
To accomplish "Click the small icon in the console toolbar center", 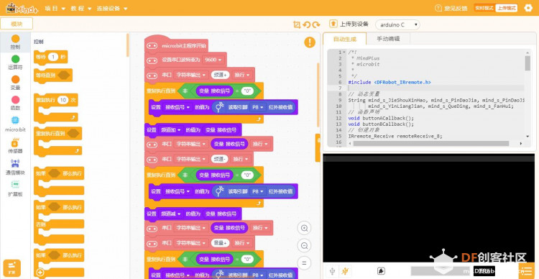I will [x=381, y=271].
